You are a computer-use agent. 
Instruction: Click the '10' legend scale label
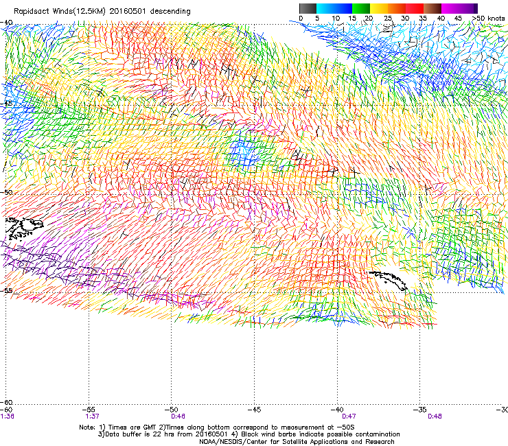click(336, 19)
